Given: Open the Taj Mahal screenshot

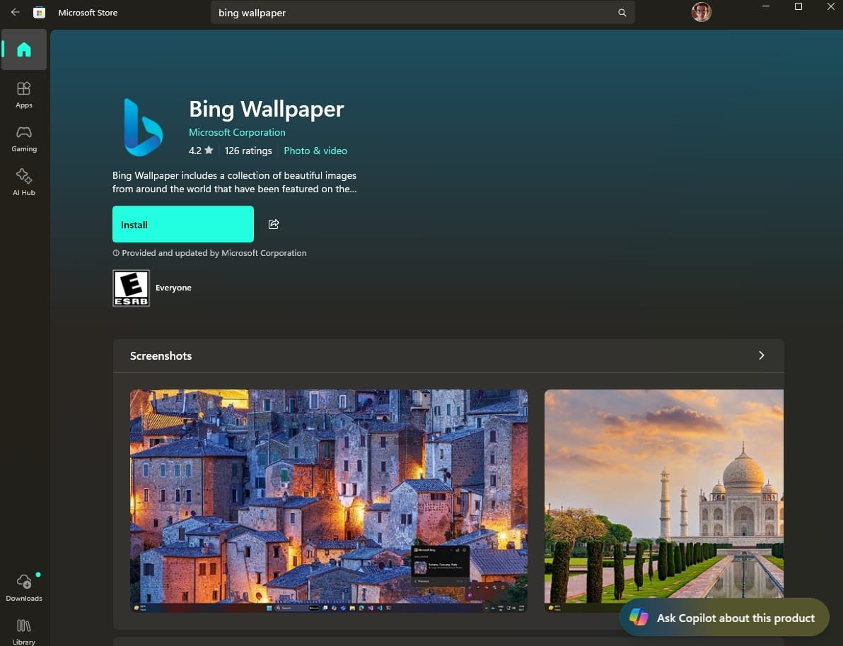Looking at the screenshot, I should [663, 500].
